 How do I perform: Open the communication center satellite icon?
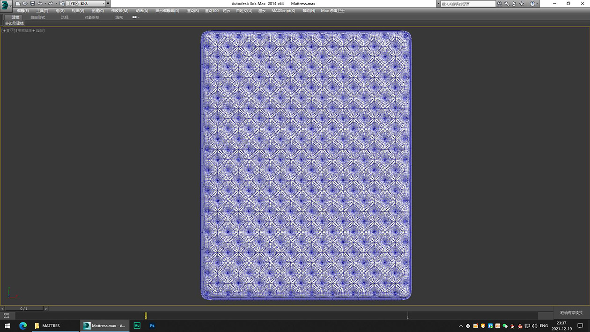pos(514,4)
